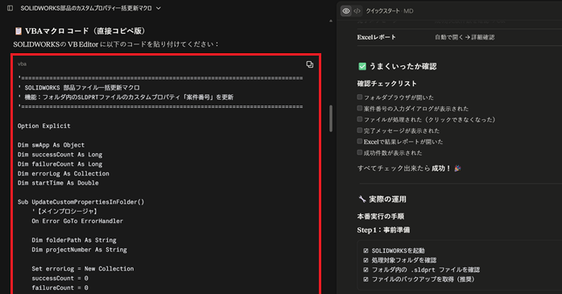Switch to the code view icon

[357, 11]
